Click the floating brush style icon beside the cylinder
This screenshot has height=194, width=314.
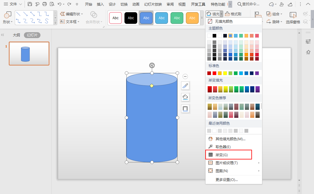(x=185, y=86)
